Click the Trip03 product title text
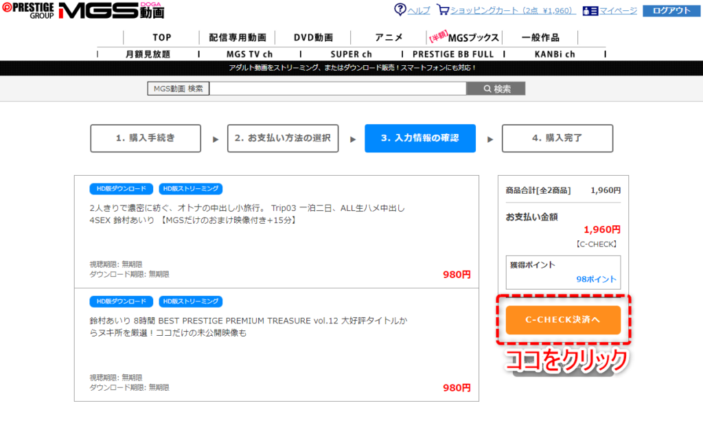This screenshot has height=423, width=703. click(247, 214)
